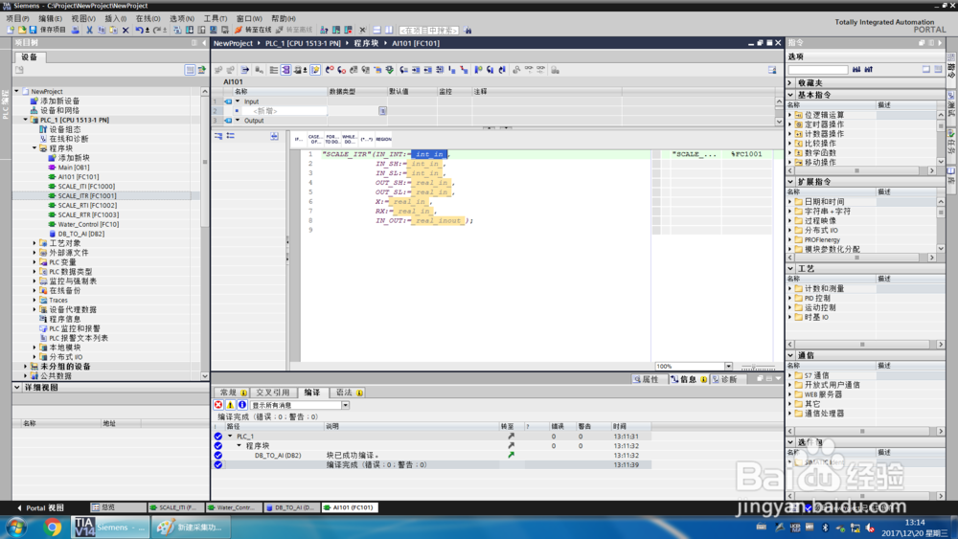Click the monitoring glasses icon in editor toolbar
958x539 pixels.
(529, 70)
